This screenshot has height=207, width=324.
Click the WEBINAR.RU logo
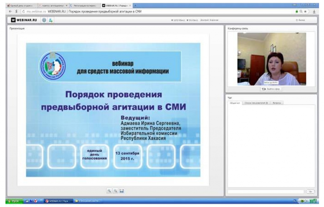tap(24, 20)
